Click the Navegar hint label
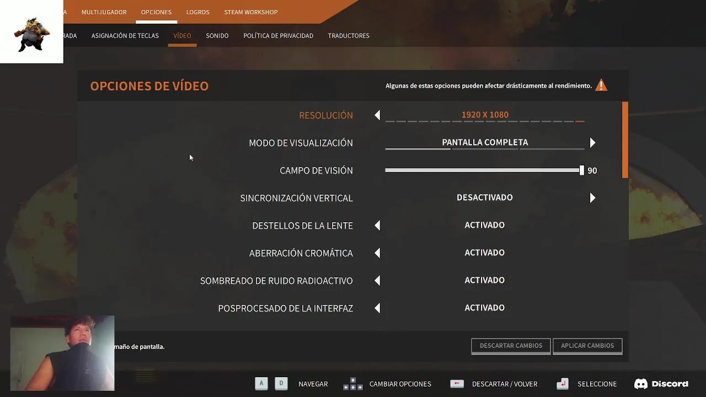 pyautogui.click(x=313, y=384)
